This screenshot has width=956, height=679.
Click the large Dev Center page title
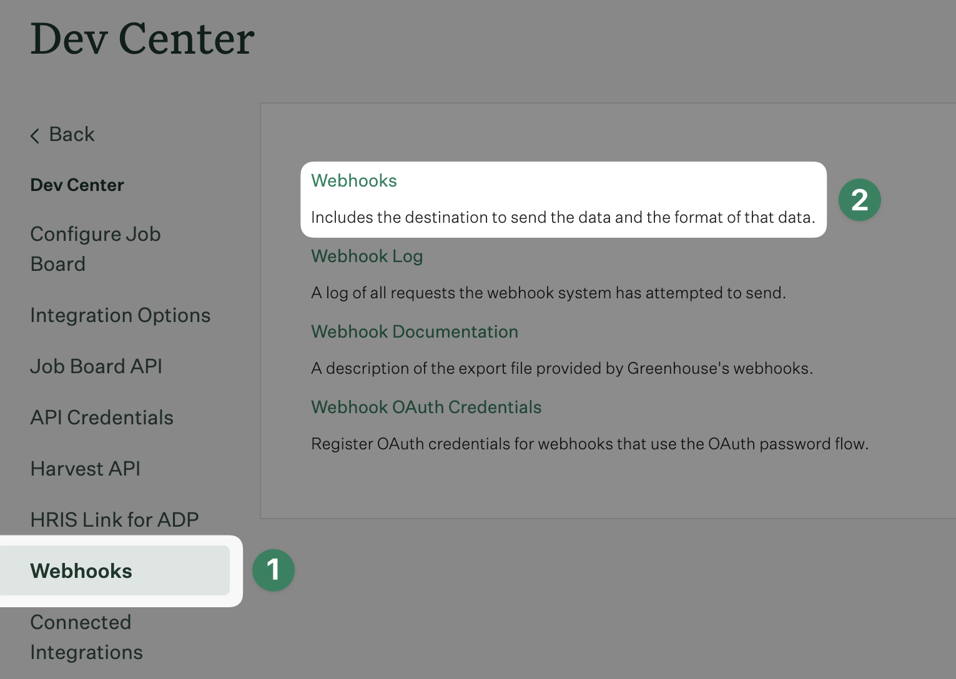tap(142, 39)
